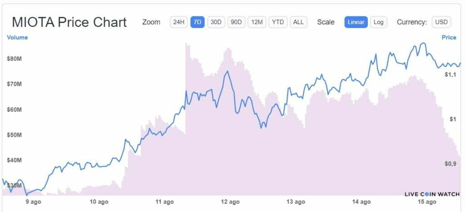Choose the 12M zoom range
The image size is (465, 212).
coord(257,22)
